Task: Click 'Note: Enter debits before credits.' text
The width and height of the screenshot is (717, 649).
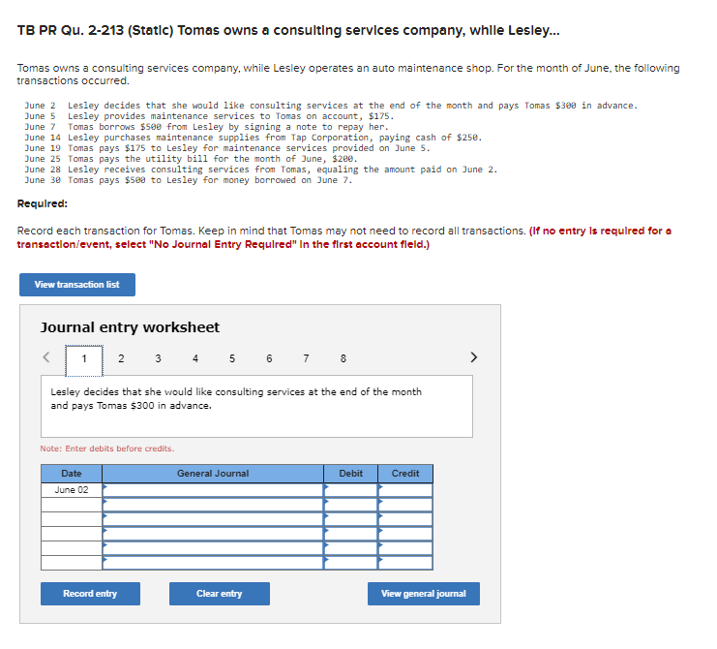Action: click(107, 449)
